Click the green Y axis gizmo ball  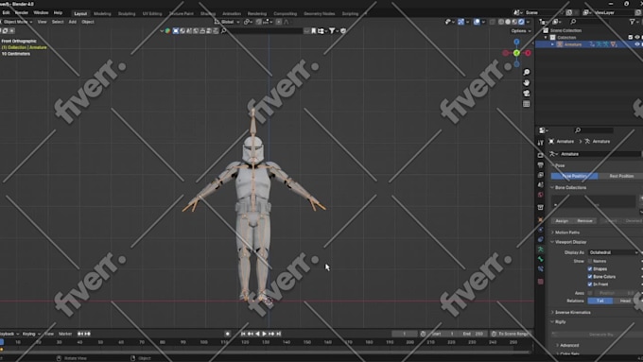coord(516,53)
